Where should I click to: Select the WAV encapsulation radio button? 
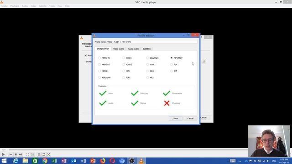[x=147, y=64]
